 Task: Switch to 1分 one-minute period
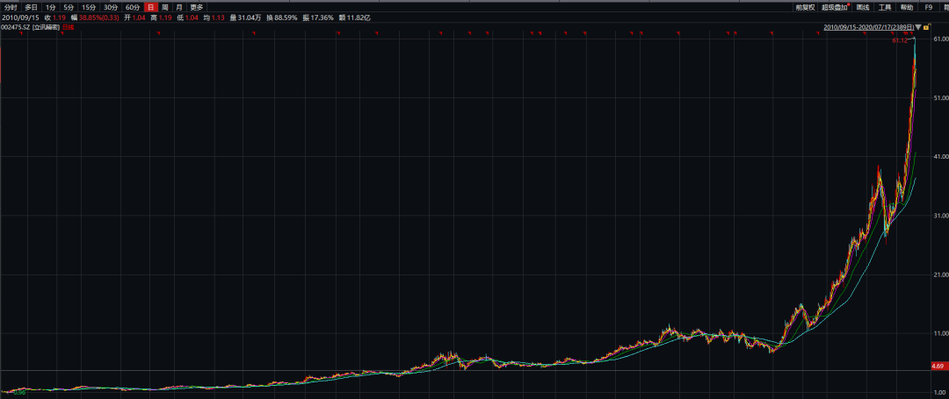(50, 7)
